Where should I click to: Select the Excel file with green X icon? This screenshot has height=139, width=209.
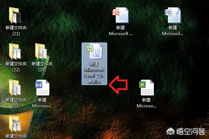pyautogui.click(x=146, y=88)
